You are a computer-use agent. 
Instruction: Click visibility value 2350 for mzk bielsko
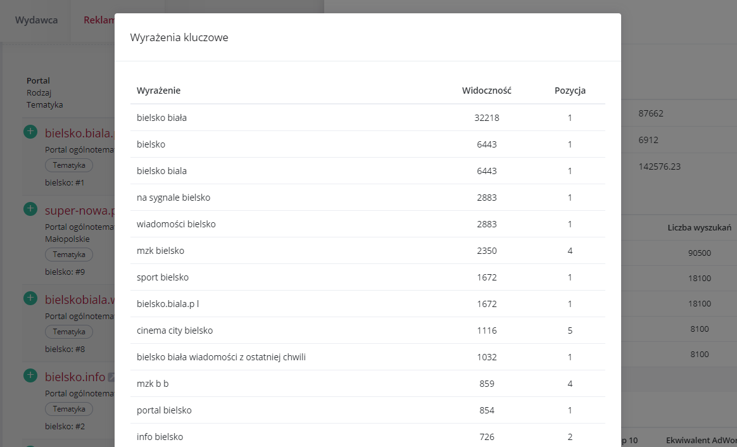tap(486, 251)
